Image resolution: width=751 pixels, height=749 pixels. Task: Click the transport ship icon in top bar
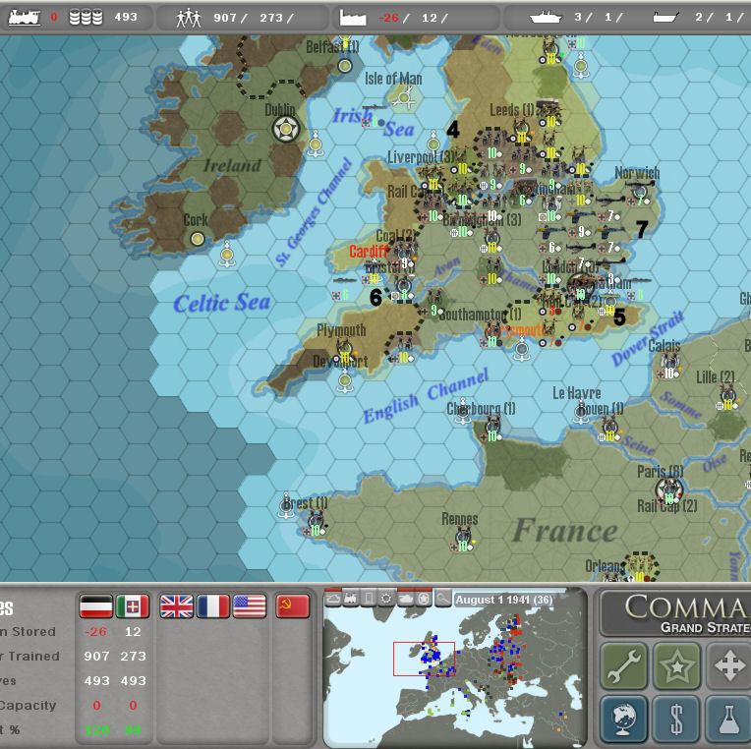click(665, 18)
